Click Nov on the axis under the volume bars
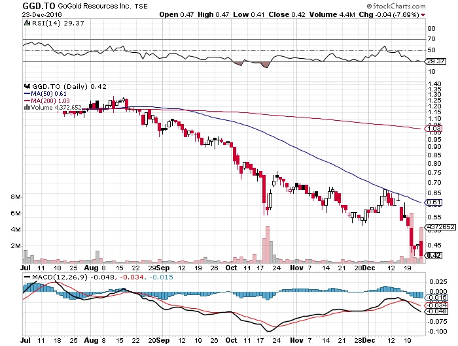 pyautogui.click(x=296, y=268)
